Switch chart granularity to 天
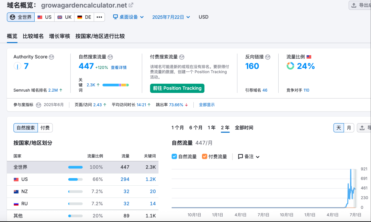 point(339,128)
